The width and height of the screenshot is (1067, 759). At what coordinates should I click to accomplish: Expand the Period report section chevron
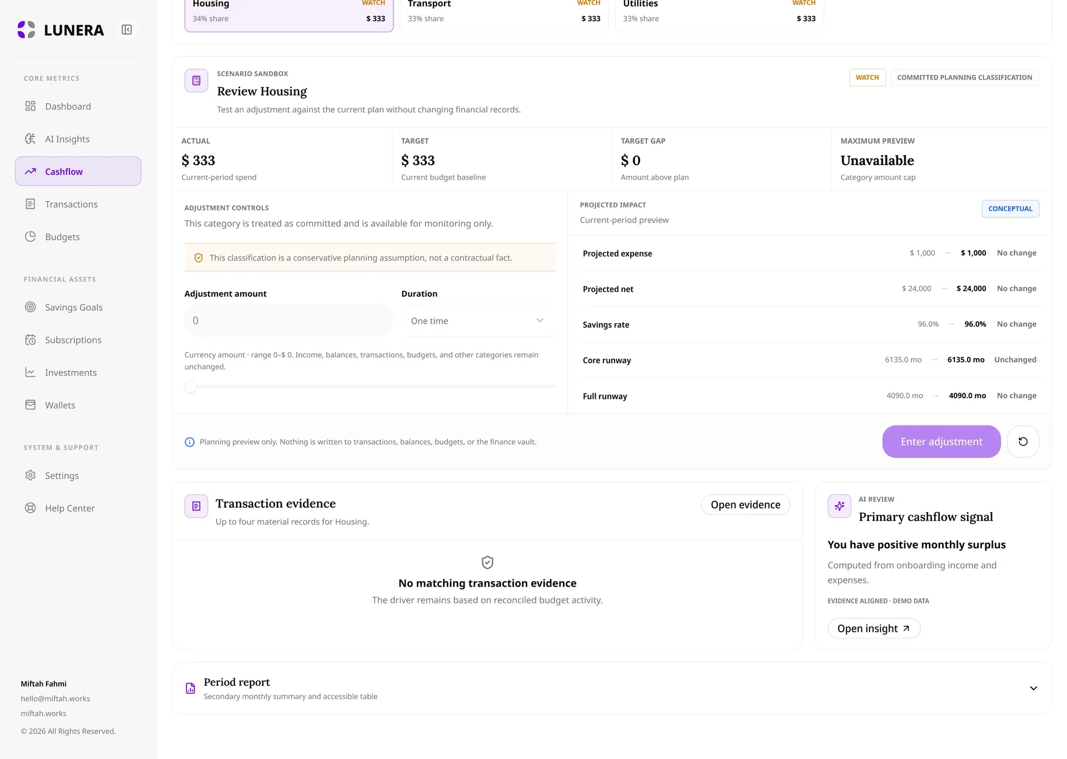(1034, 688)
